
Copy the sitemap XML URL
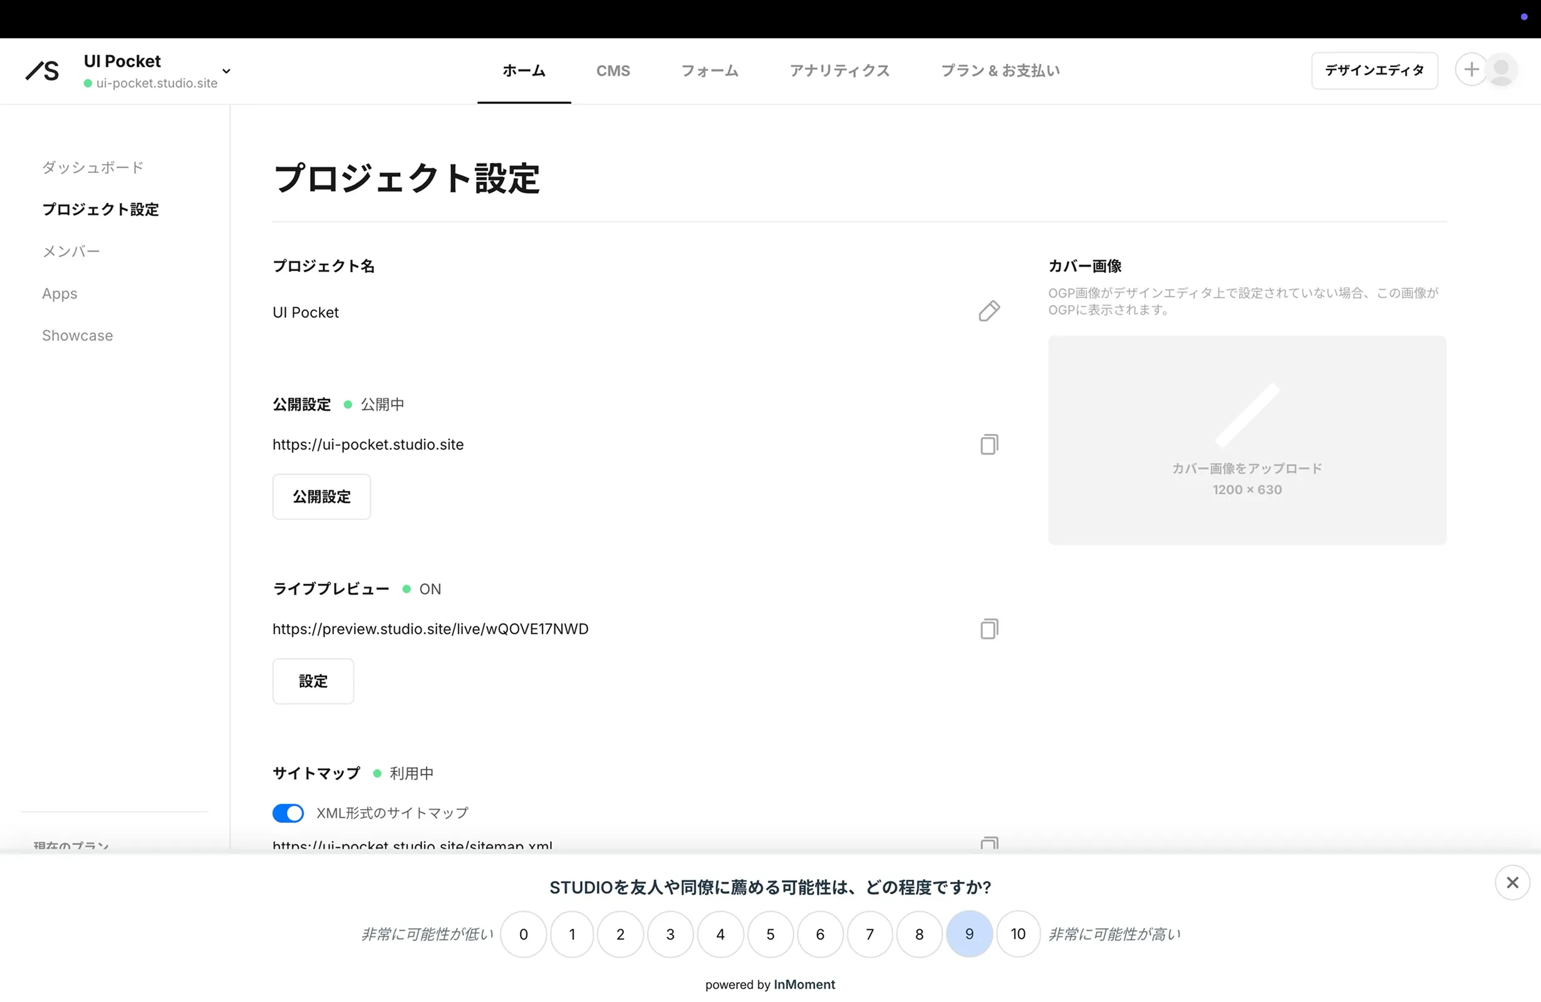click(x=988, y=844)
